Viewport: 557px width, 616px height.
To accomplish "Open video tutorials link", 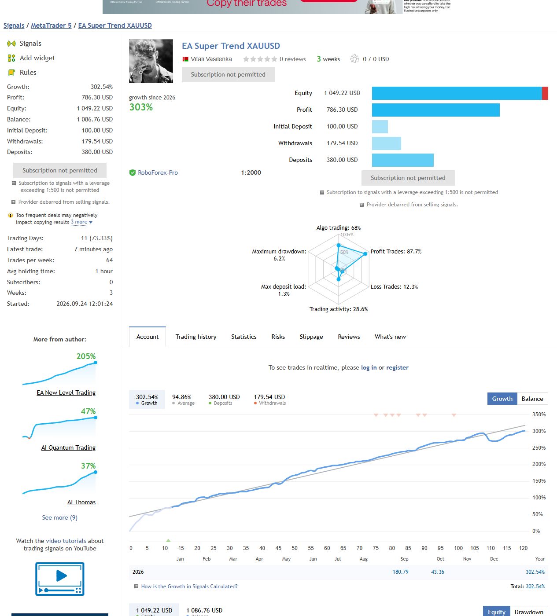I will 66,541.
